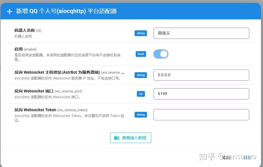Click the bool badge in the 启用 row
Screen dimensions: 263x167
tap(141, 54)
